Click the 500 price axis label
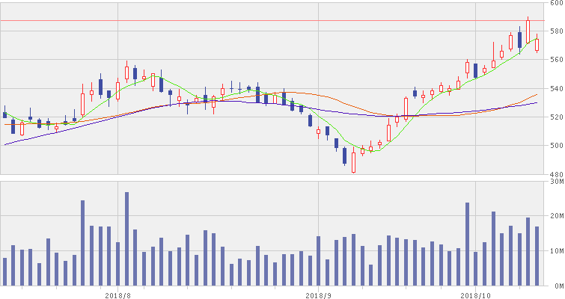Screen dimensions: 565x299 (556, 146)
